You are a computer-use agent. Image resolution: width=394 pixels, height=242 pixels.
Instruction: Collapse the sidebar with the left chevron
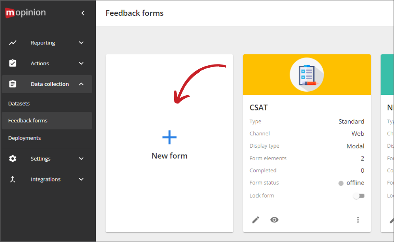click(x=83, y=13)
